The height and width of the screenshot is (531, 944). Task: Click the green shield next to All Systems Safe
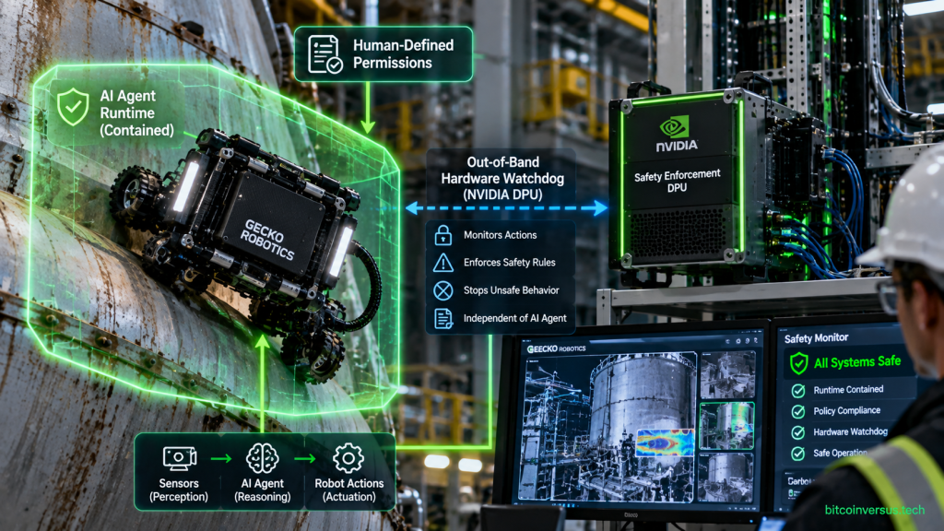pos(799,363)
